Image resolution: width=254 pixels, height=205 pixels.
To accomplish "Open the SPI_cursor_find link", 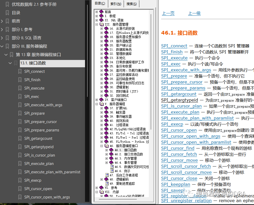I will [178, 148].
